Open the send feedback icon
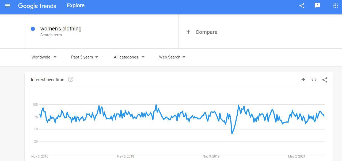Viewport: 342px width, 161px height. coord(317,6)
